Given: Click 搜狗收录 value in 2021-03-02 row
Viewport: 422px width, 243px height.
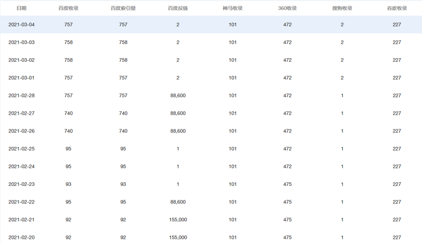Looking at the screenshot, I should (x=342, y=60).
